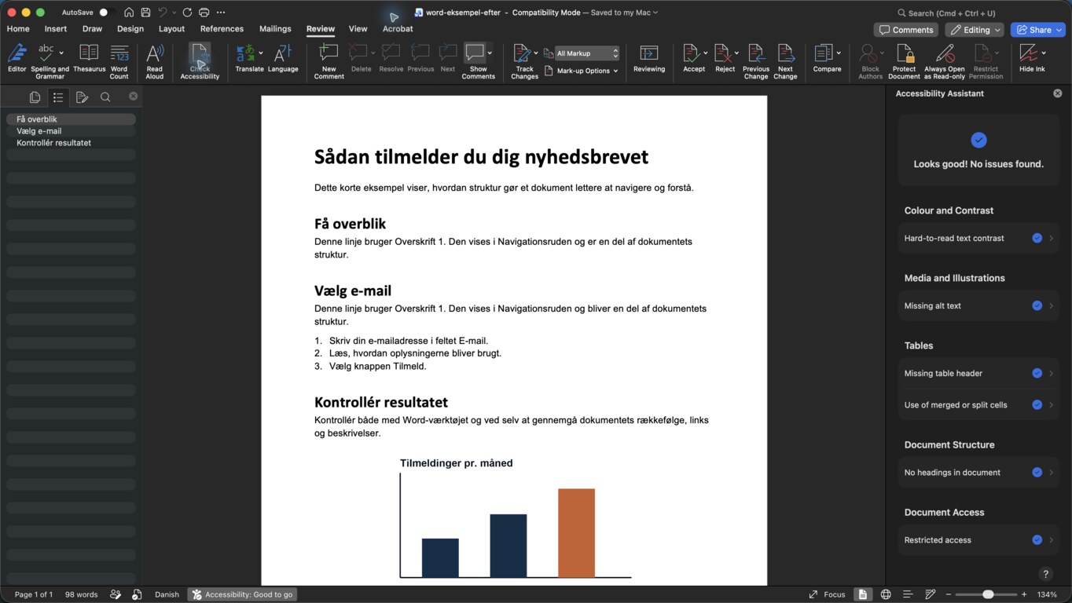Click the Print icon in title bar
The width and height of the screenshot is (1072, 603).
click(204, 13)
